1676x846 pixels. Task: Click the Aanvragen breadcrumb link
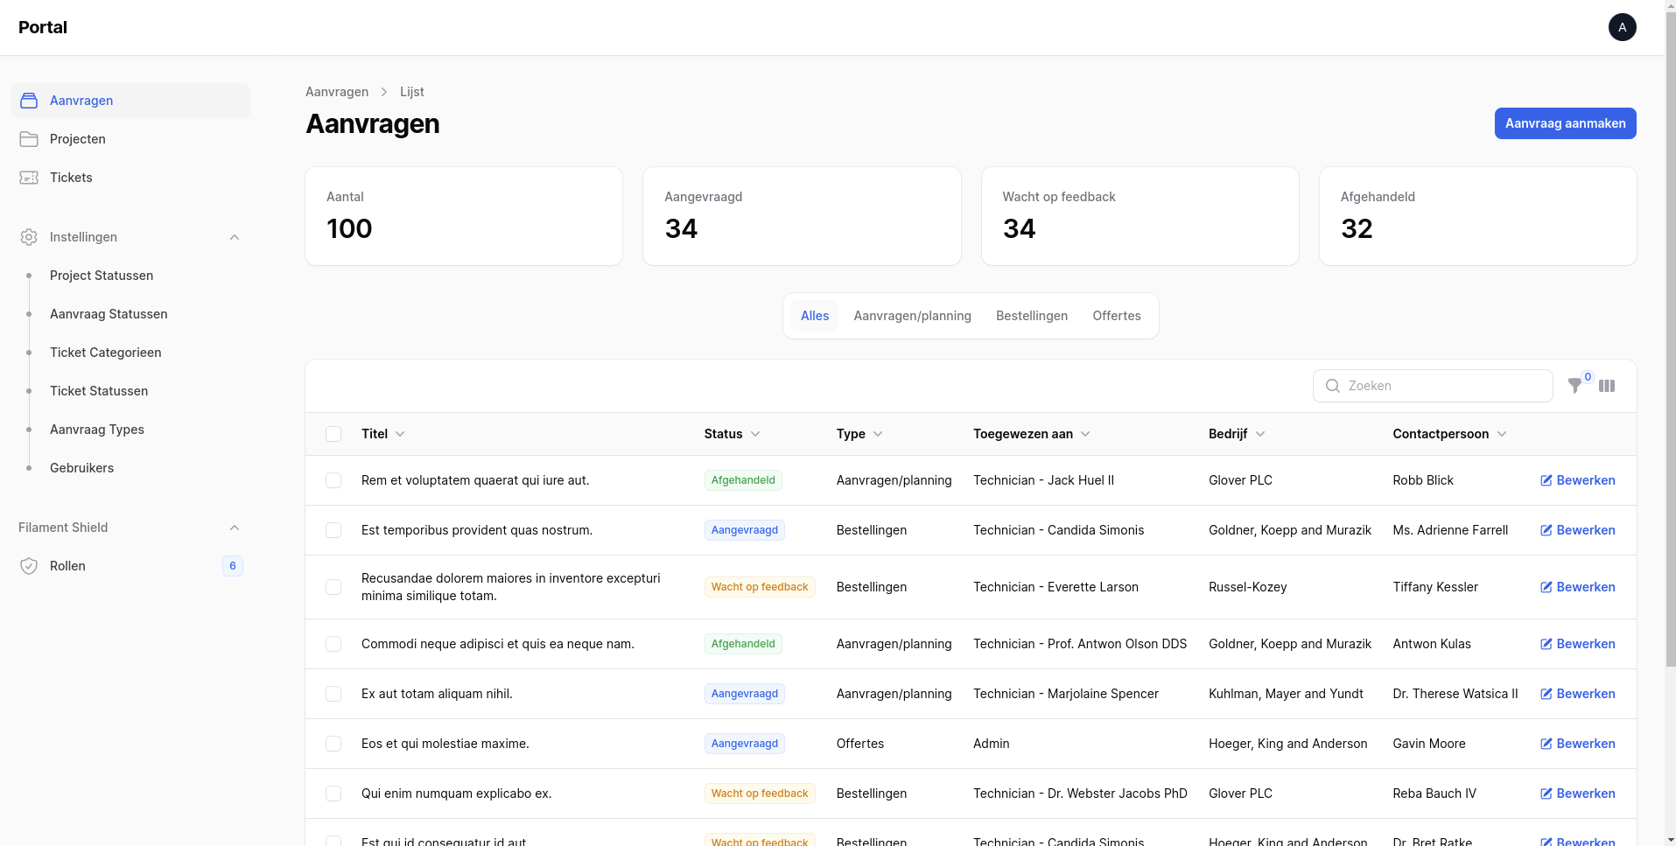pos(337,92)
